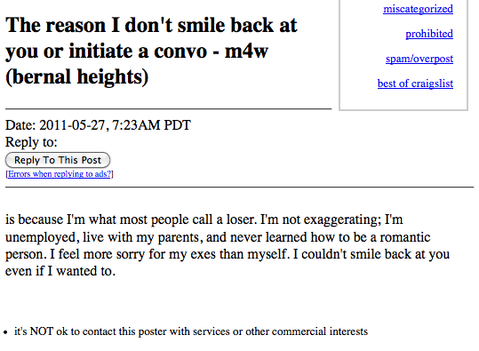Click the word 'smile' in the post title
This screenshot has width=479, height=351.
click(201, 25)
